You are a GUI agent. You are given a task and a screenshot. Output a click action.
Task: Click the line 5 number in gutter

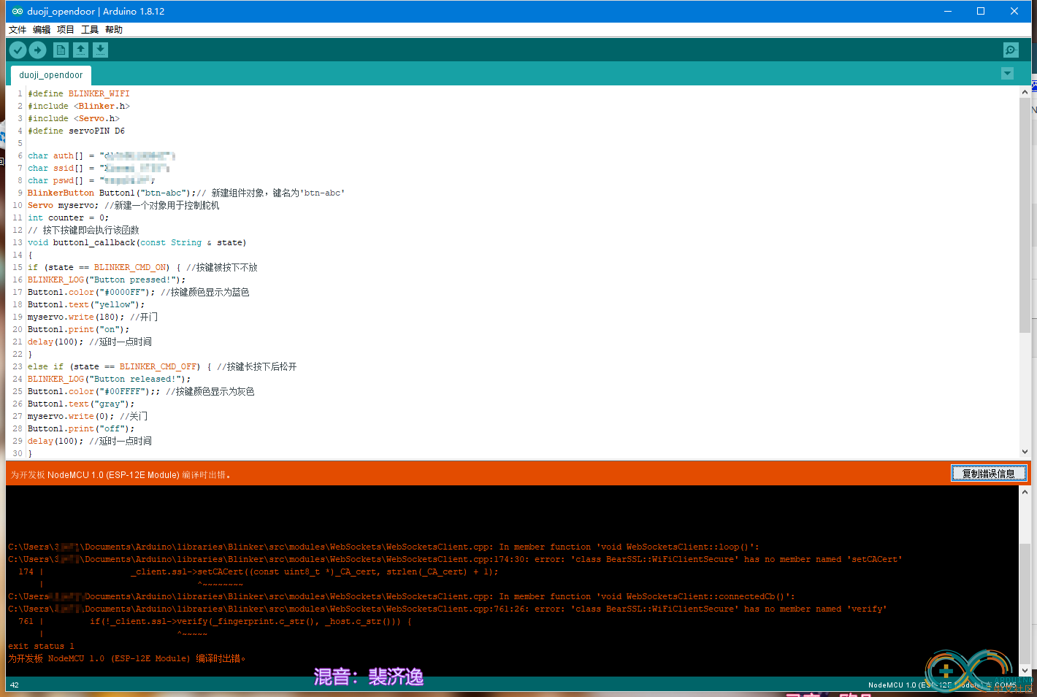(x=20, y=143)
